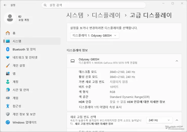
Task: Click the 활성 신호 모드 label
Action: tap(88, 77)
